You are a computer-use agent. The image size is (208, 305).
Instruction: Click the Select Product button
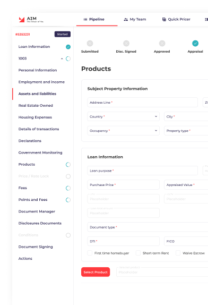coord(96,272)
